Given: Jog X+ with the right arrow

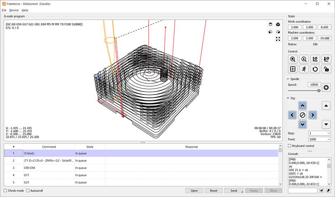Looking at the screenshot, I should click(x=313, y=115).
